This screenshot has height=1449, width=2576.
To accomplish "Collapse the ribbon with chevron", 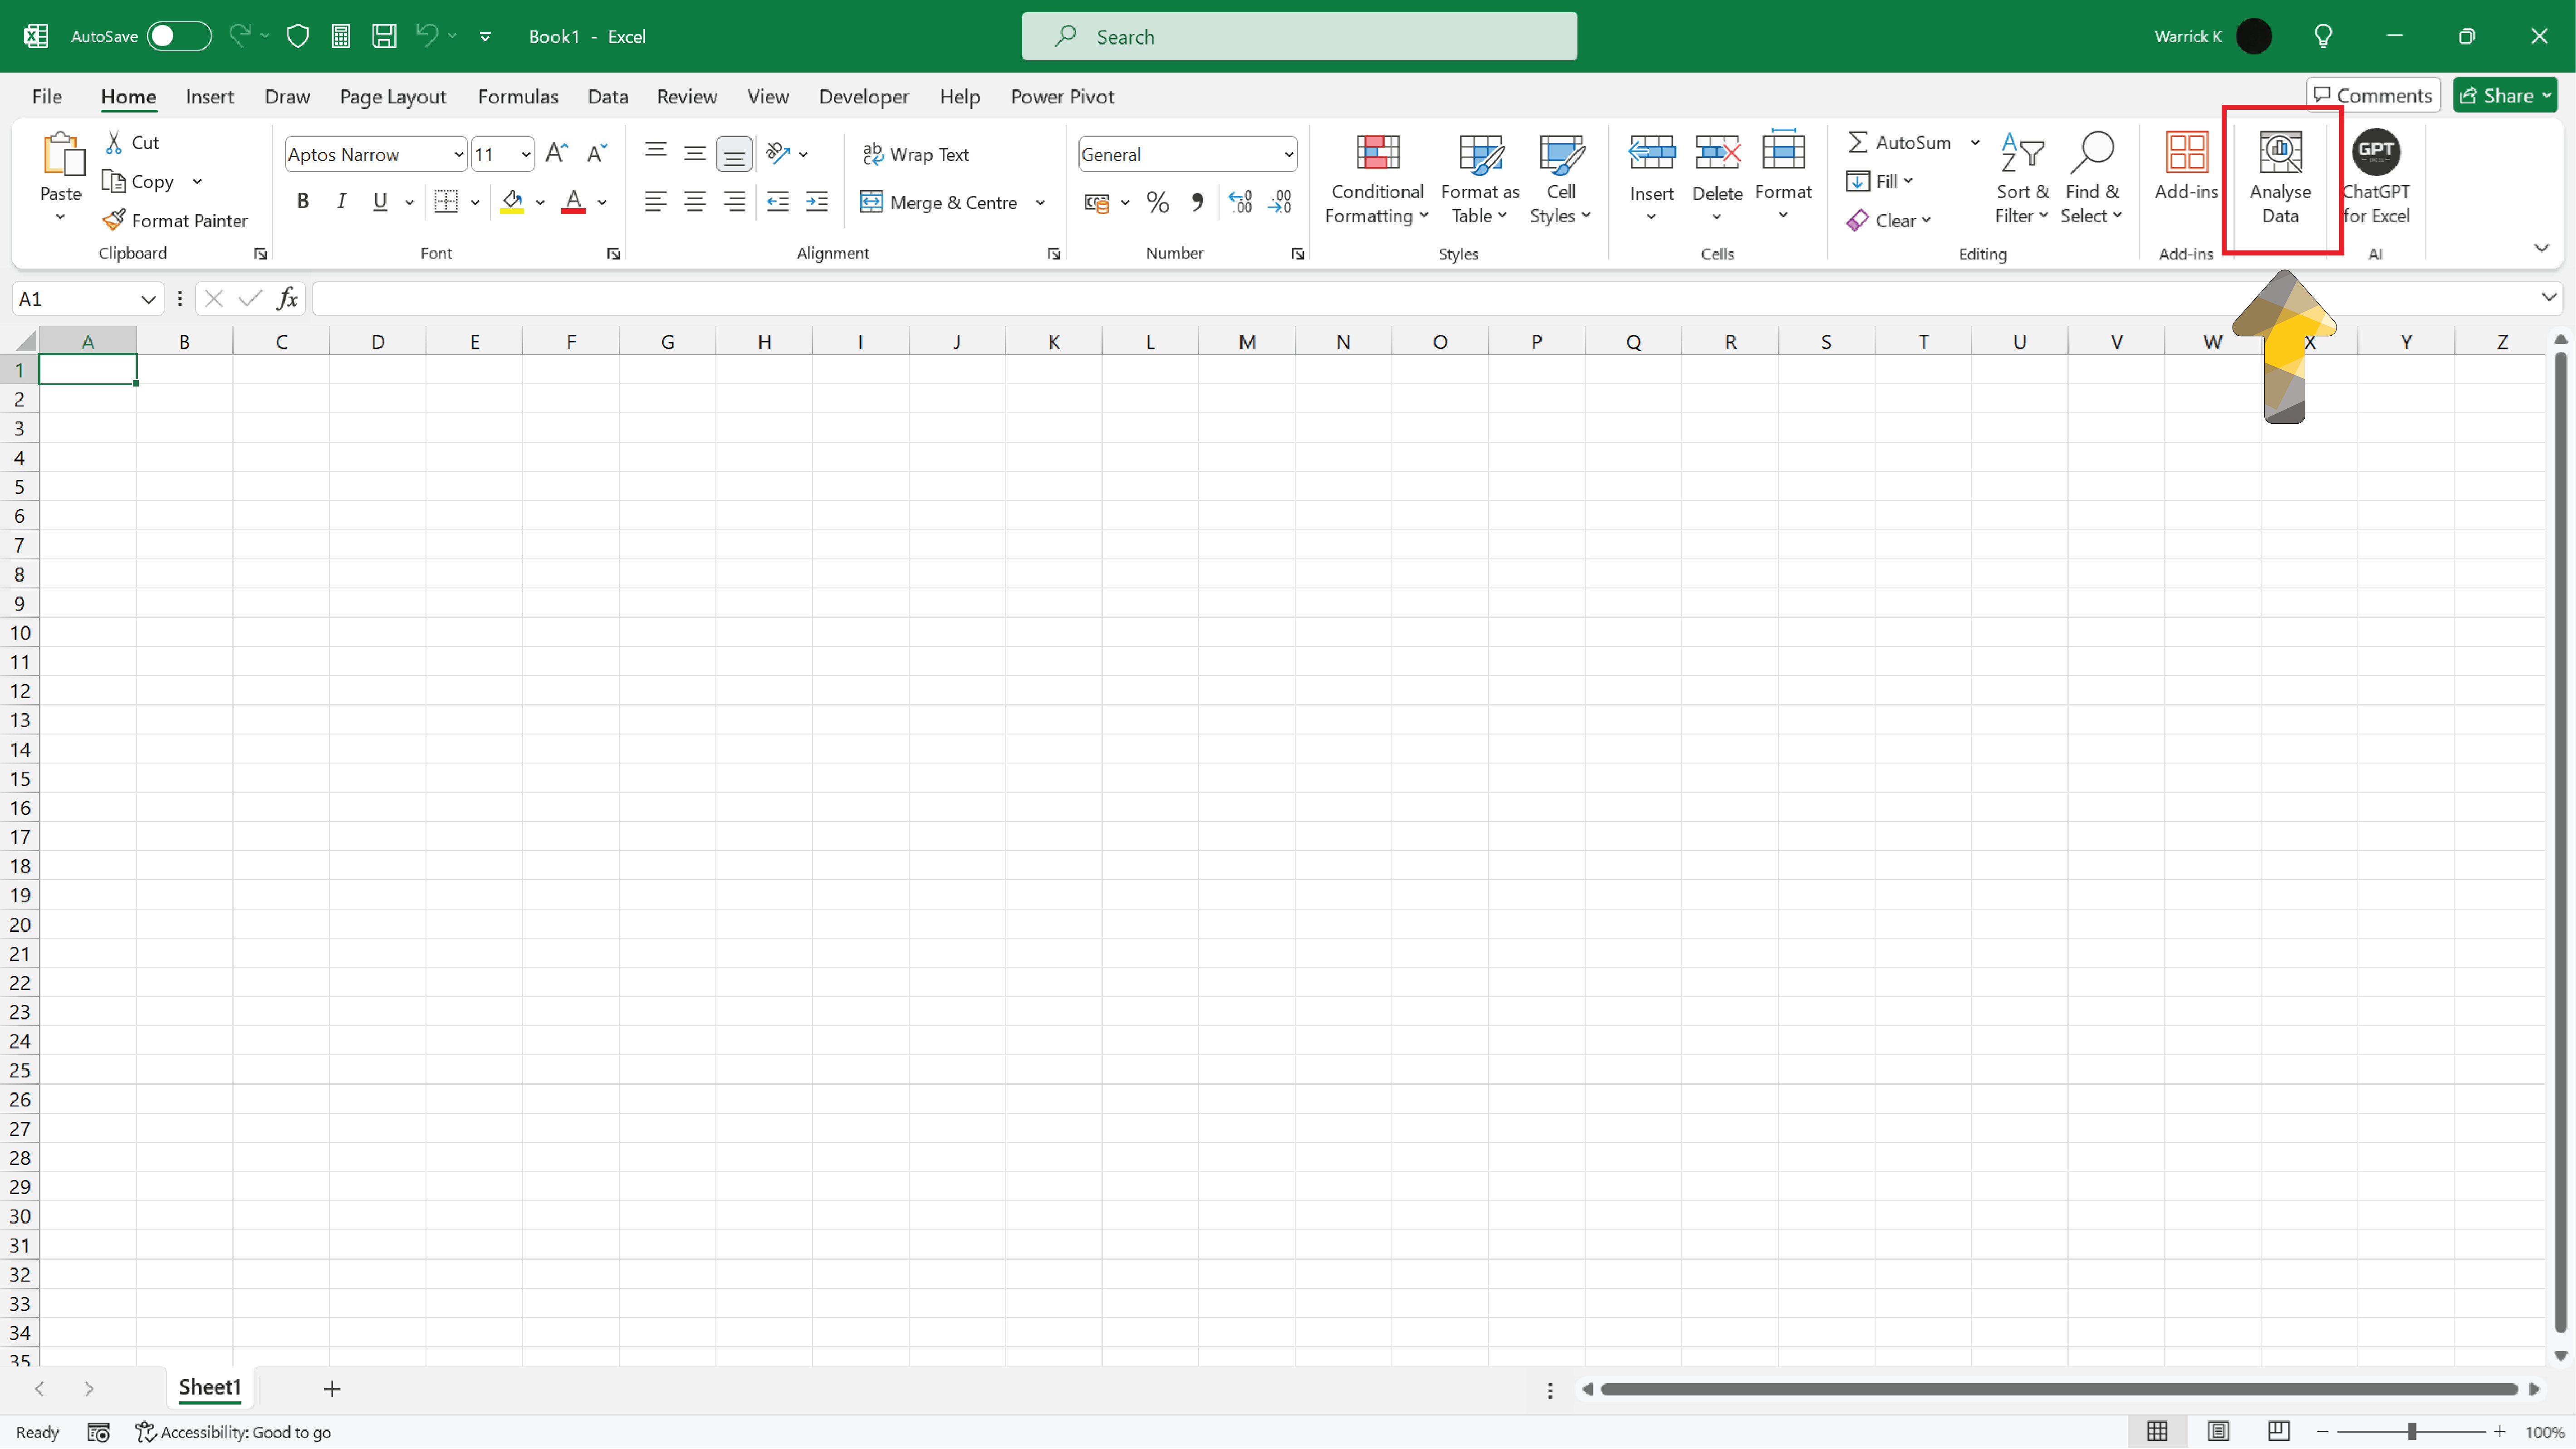I will click(2541, 248).
